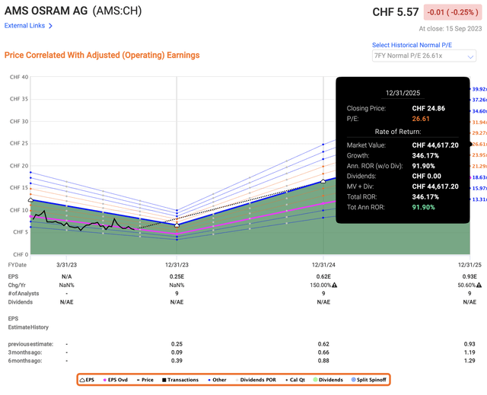Click the 6 months ago estimate 1.29
This screenshot has height=395, width=487.
click(x=469, y=361)
